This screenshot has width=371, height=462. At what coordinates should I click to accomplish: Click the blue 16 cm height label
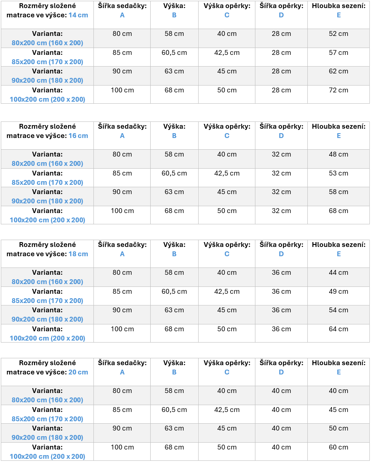click(78, 136)
